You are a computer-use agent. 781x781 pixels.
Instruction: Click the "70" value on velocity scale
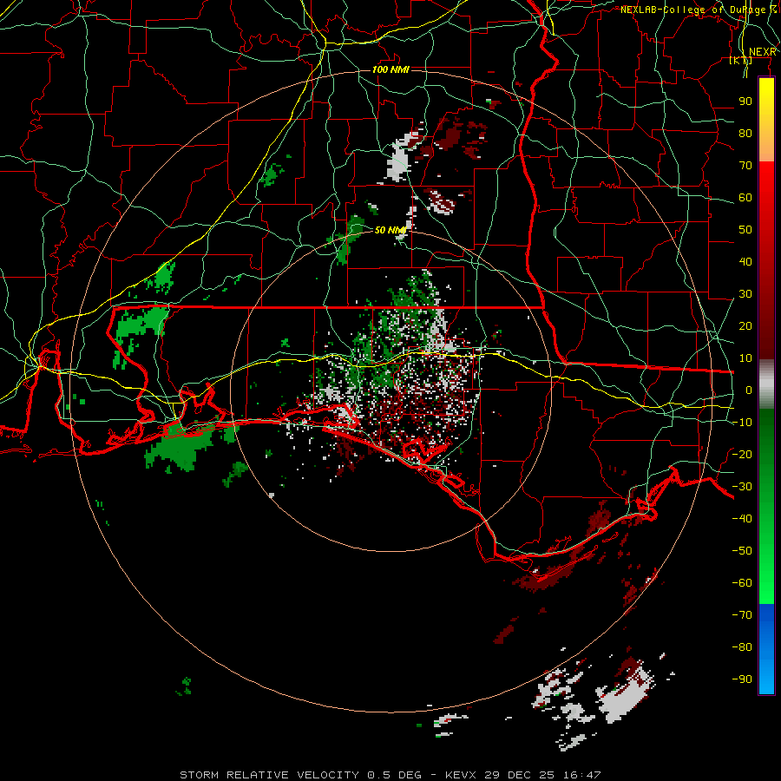[745, 166]
